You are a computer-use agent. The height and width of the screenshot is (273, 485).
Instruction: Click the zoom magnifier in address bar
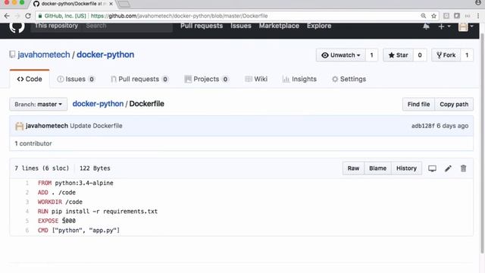coord(424,16)
